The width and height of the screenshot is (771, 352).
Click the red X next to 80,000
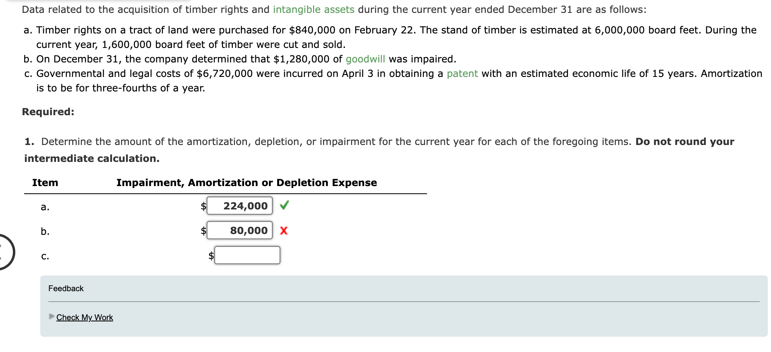[x=284, y=231]
